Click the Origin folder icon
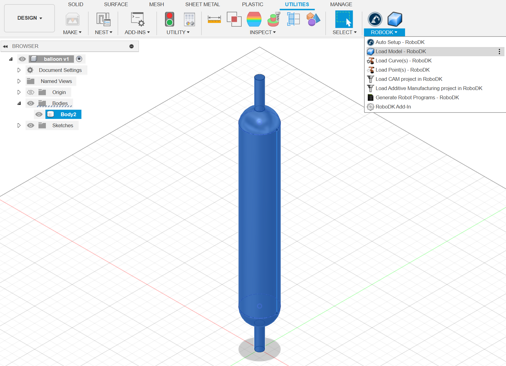This screenshot has width=506, height=366. point(42,92)
